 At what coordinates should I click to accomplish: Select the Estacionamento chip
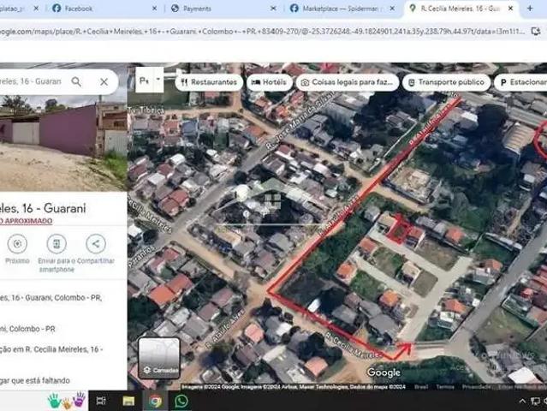[x=520, y=82]
